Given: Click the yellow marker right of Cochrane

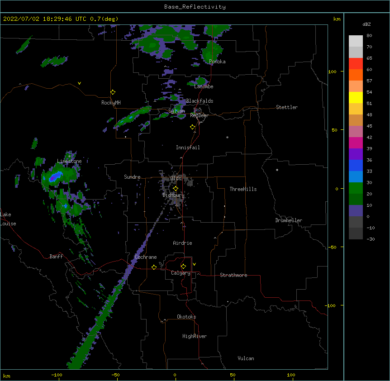Looking at the screenshot, I should (154, 267).
